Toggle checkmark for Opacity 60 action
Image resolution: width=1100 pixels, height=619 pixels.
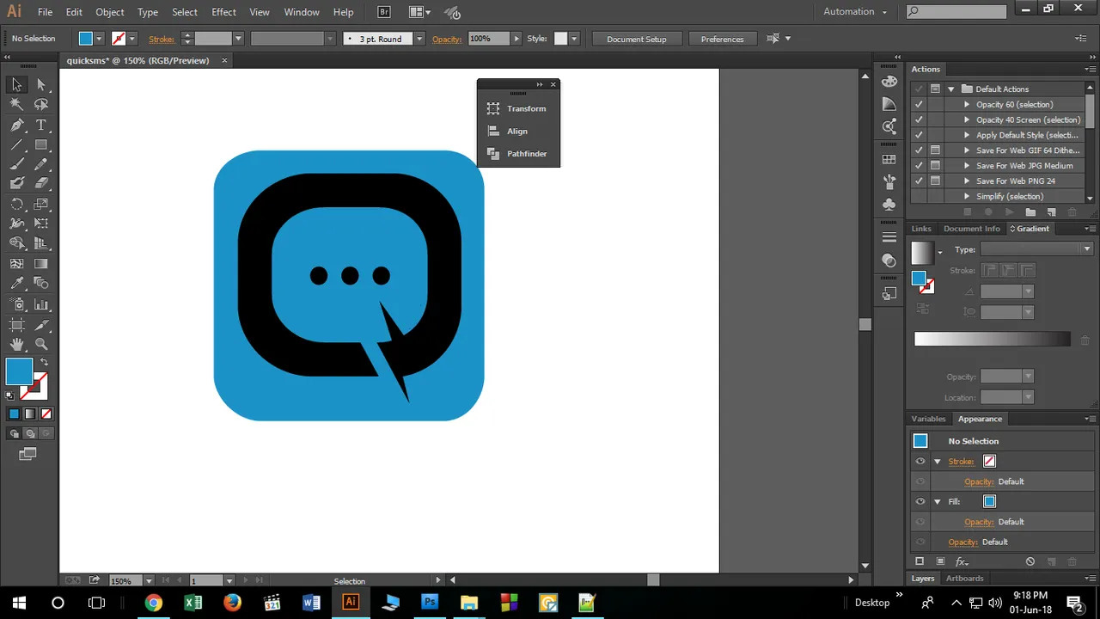[x=919, y=104]
